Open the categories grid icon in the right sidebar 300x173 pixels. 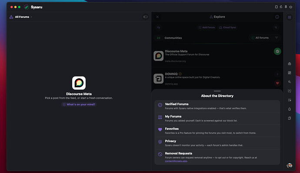pos(290,73)
